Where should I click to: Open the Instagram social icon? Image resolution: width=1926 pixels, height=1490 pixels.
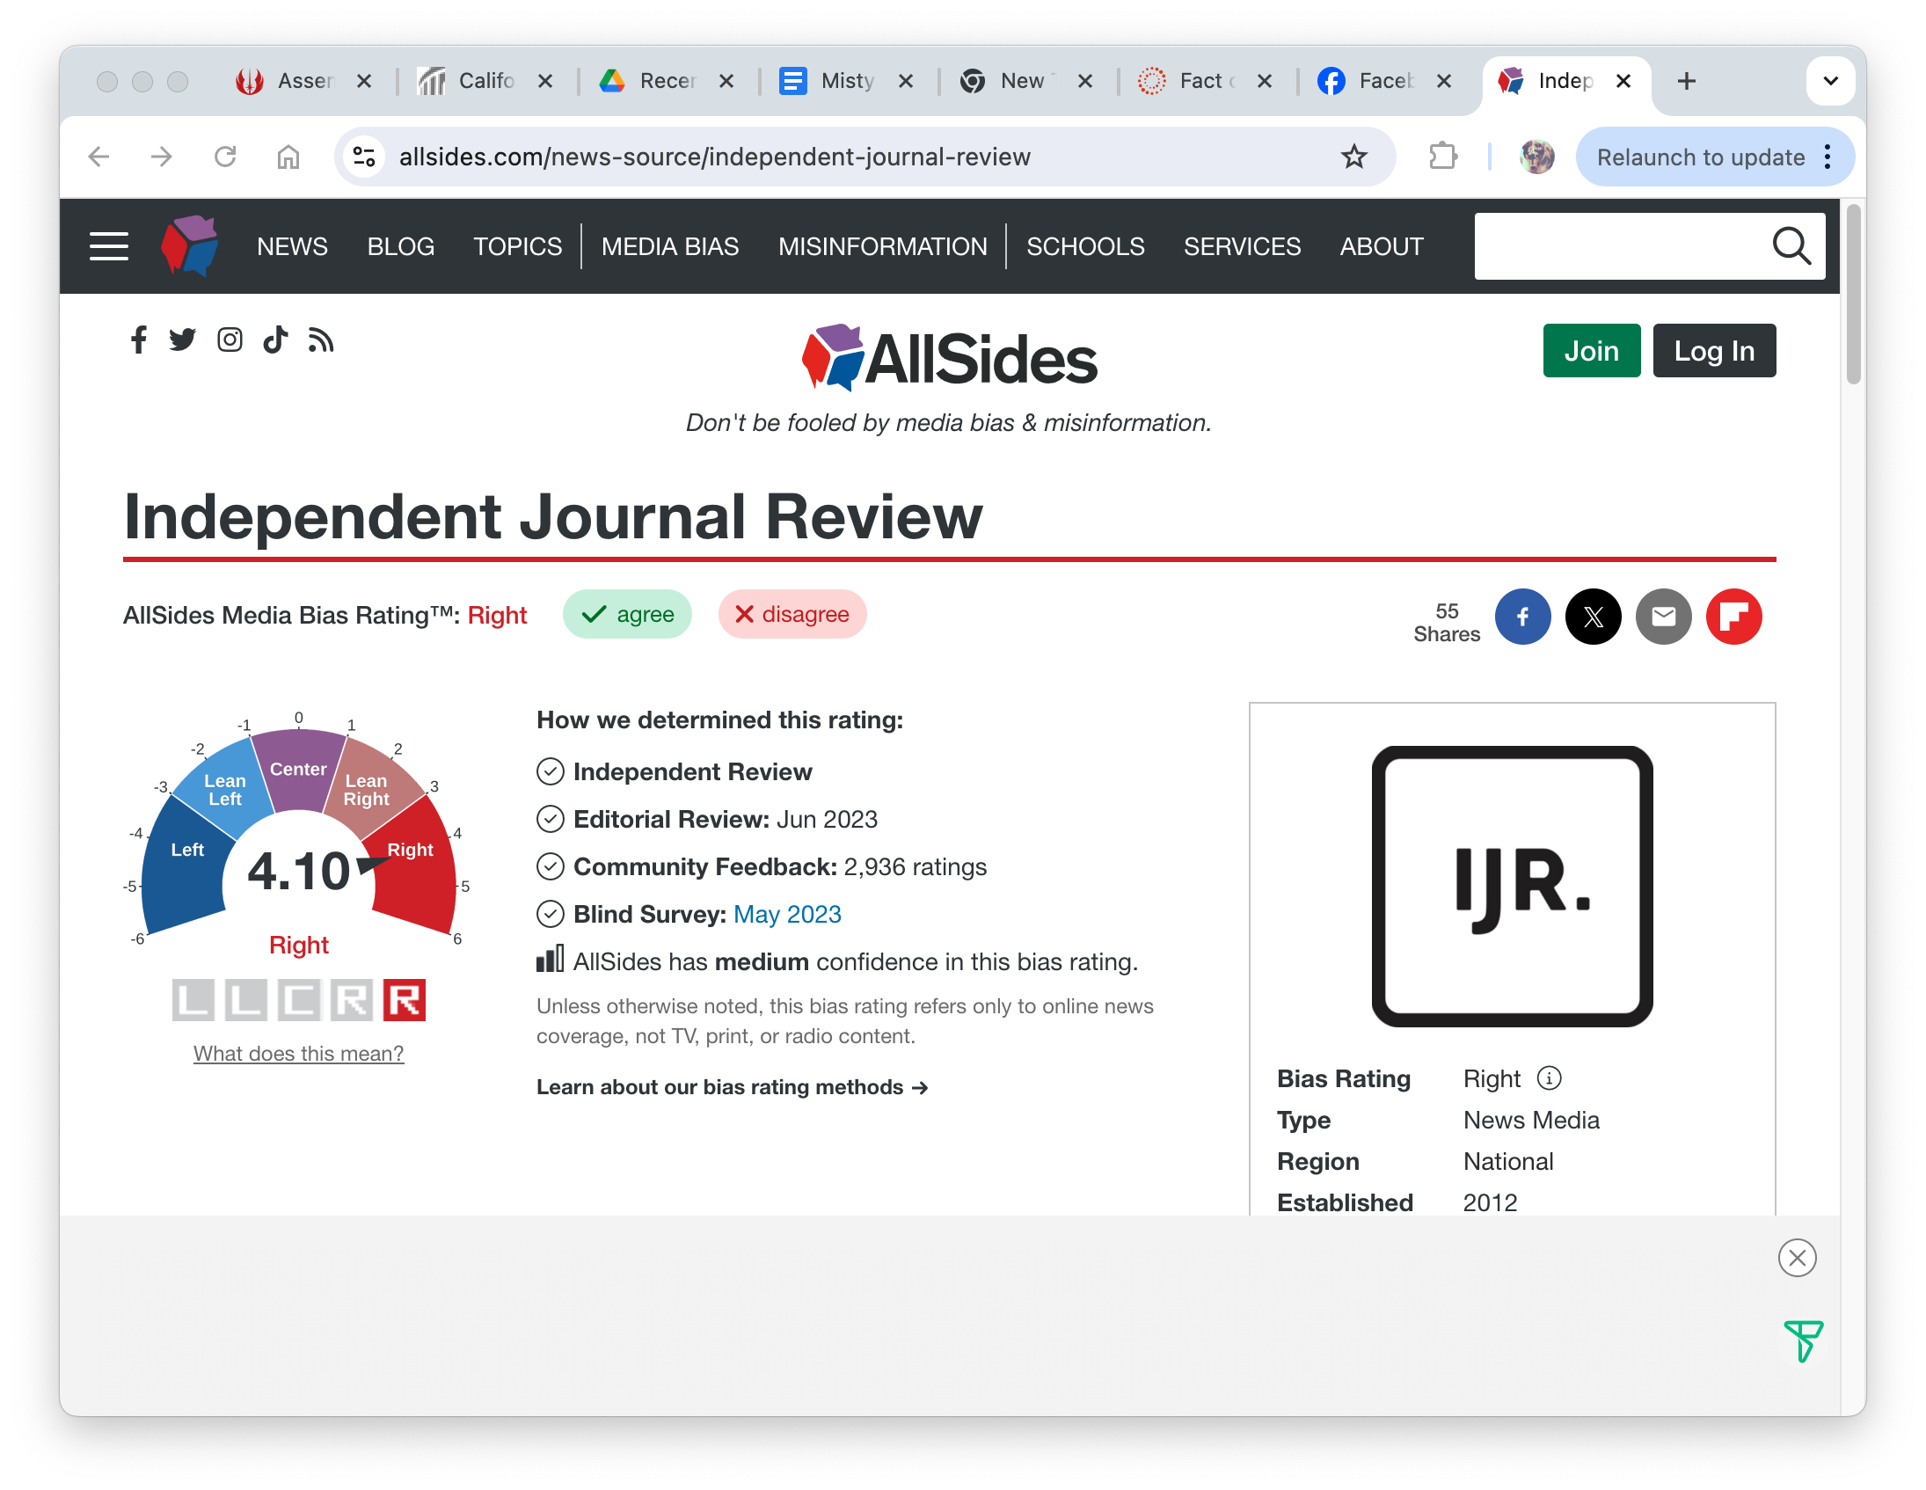230,340
